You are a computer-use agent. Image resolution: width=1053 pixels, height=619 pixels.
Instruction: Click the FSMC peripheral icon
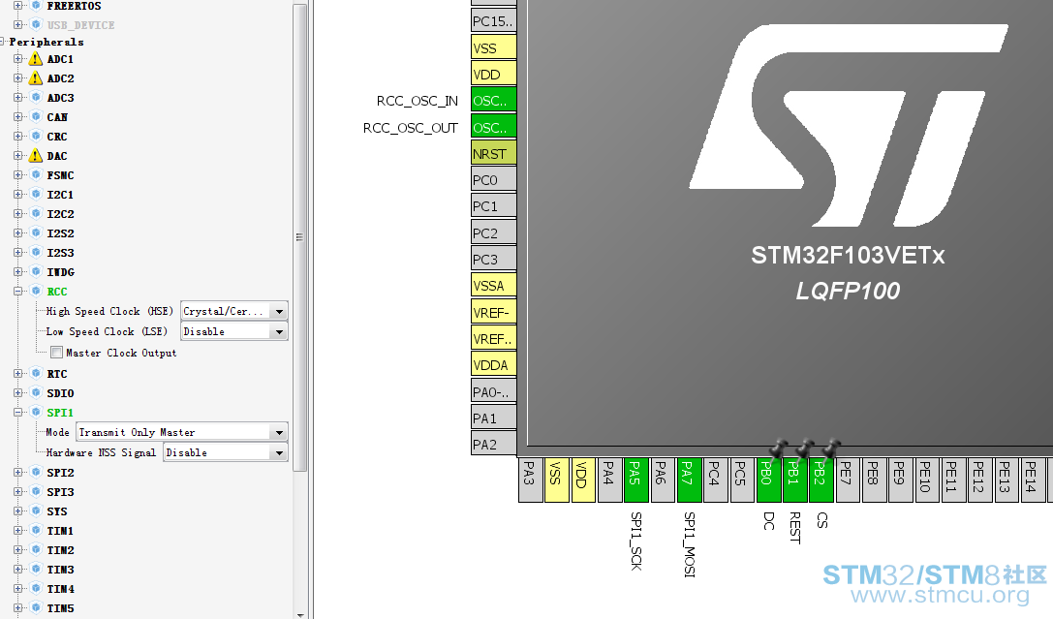tap(37, 175)
